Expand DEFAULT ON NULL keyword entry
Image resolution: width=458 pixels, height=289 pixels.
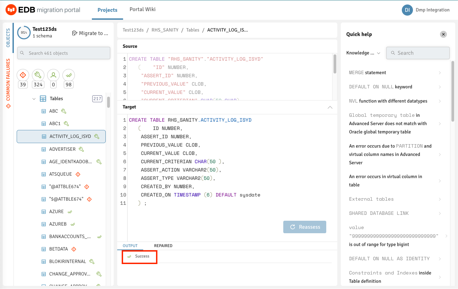click(395, 87)
